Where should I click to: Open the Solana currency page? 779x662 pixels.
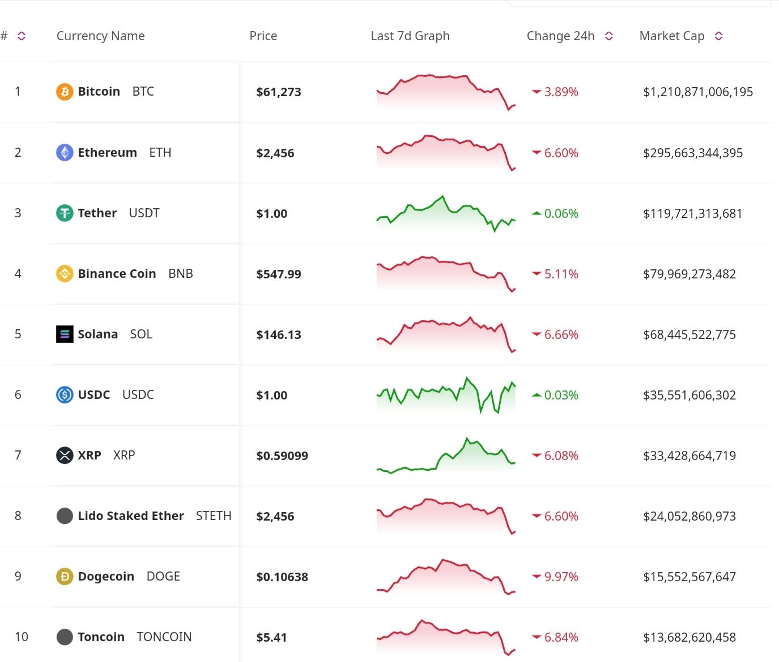(98, 334)
